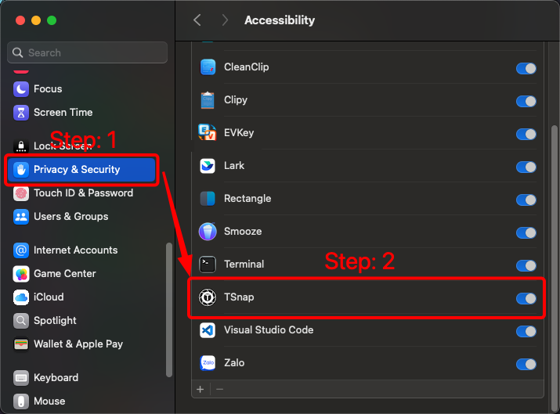560x414 pixels.
Task: Click the Search field in the sidebar
Action: click(x=88, y=52)
